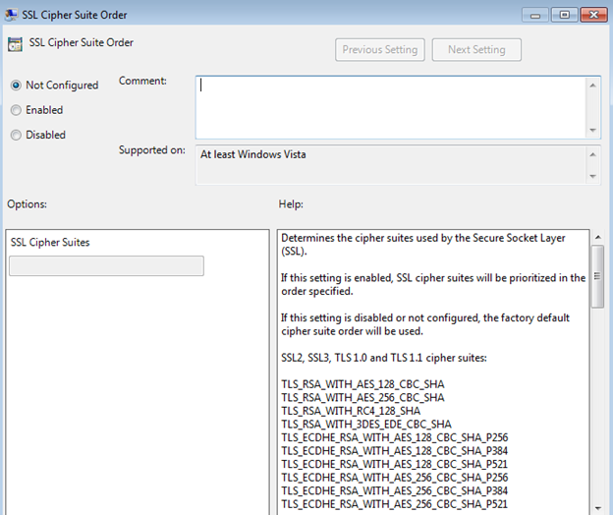Select the Enabled radio button
613x515 pixels.
(16, 110)
